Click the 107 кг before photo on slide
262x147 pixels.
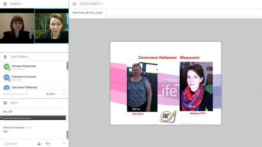[x=142, y=87]
